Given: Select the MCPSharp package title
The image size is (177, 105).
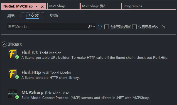Looking at the screenshot, I should (x=32, y=92).
